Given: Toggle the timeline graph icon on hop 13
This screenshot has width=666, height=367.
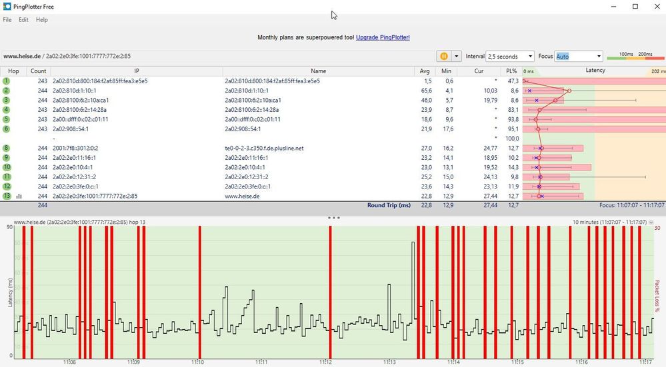Looking at the screenshot, I should [19, 196].
